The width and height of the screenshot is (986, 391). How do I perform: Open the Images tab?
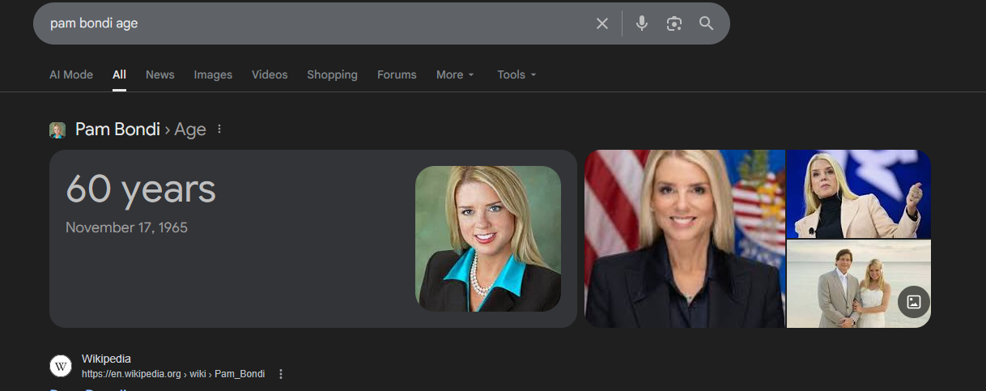213,74
